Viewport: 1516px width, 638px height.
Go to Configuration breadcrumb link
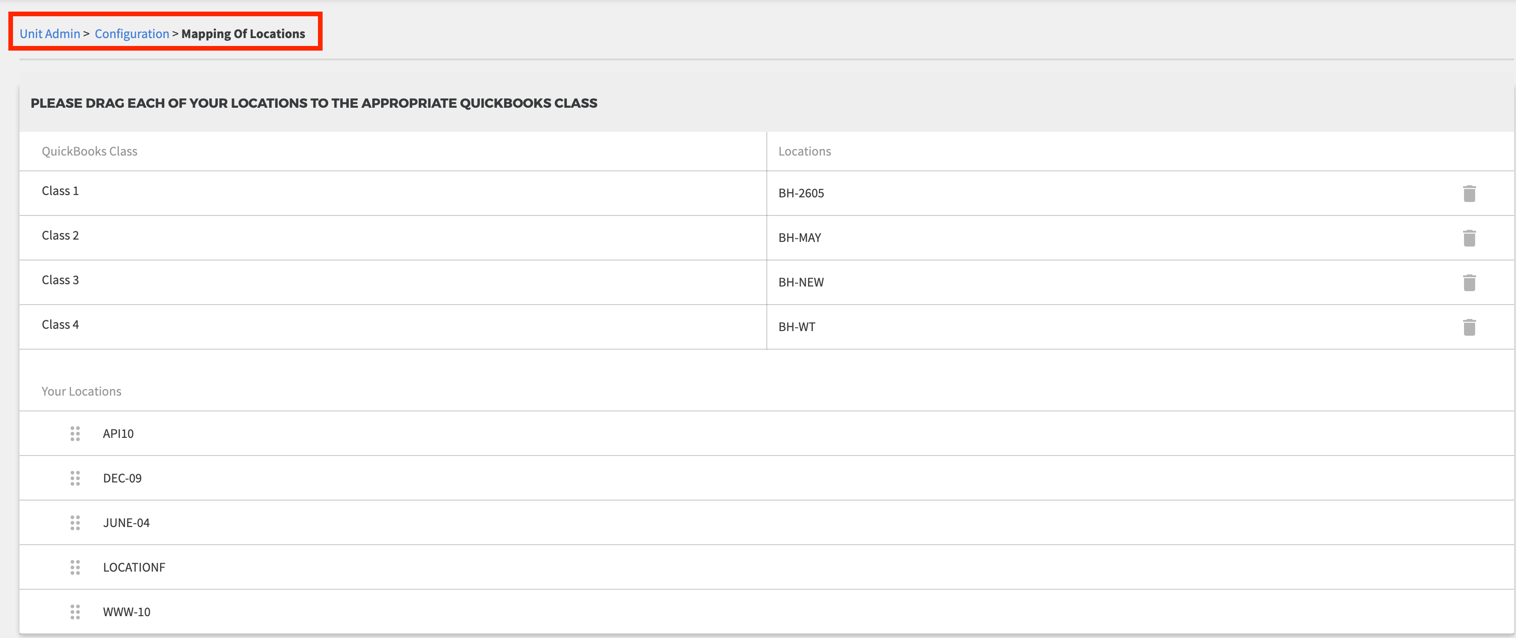pos(132,33)
